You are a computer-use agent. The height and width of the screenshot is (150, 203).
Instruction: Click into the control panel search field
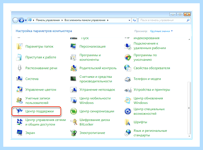click(164, 20)
